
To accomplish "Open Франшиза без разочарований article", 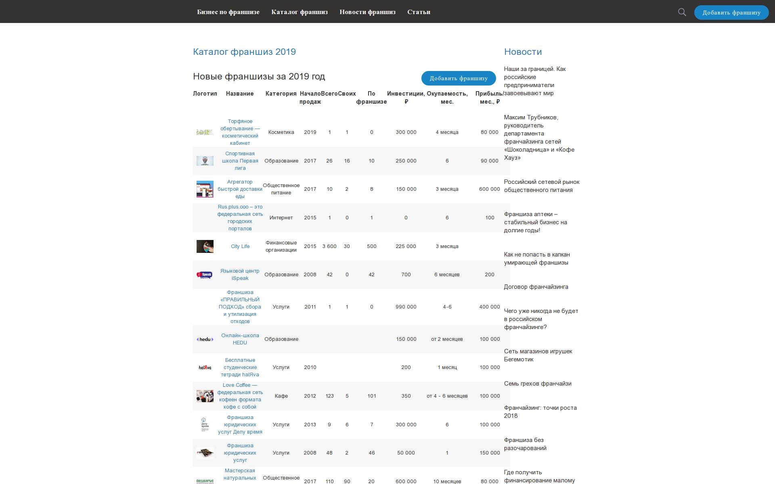I will pyautogui.click(x=525, y=444).
